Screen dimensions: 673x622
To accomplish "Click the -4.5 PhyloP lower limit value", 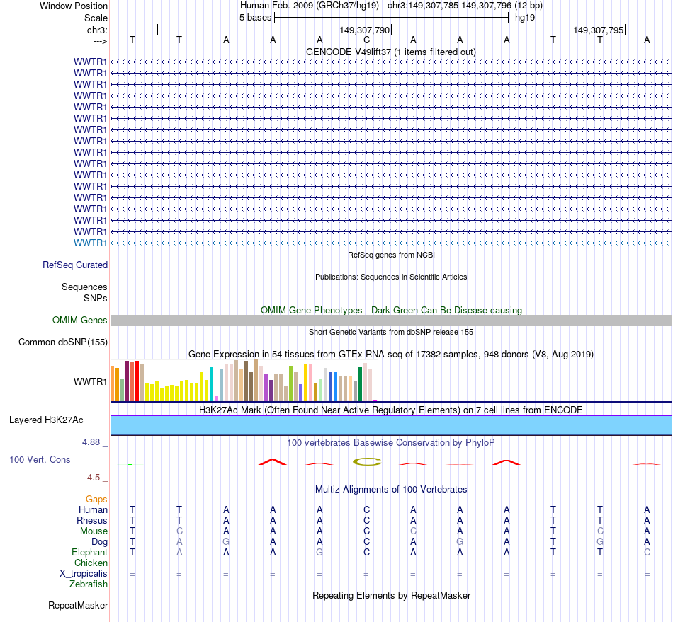I will (92, 477).
